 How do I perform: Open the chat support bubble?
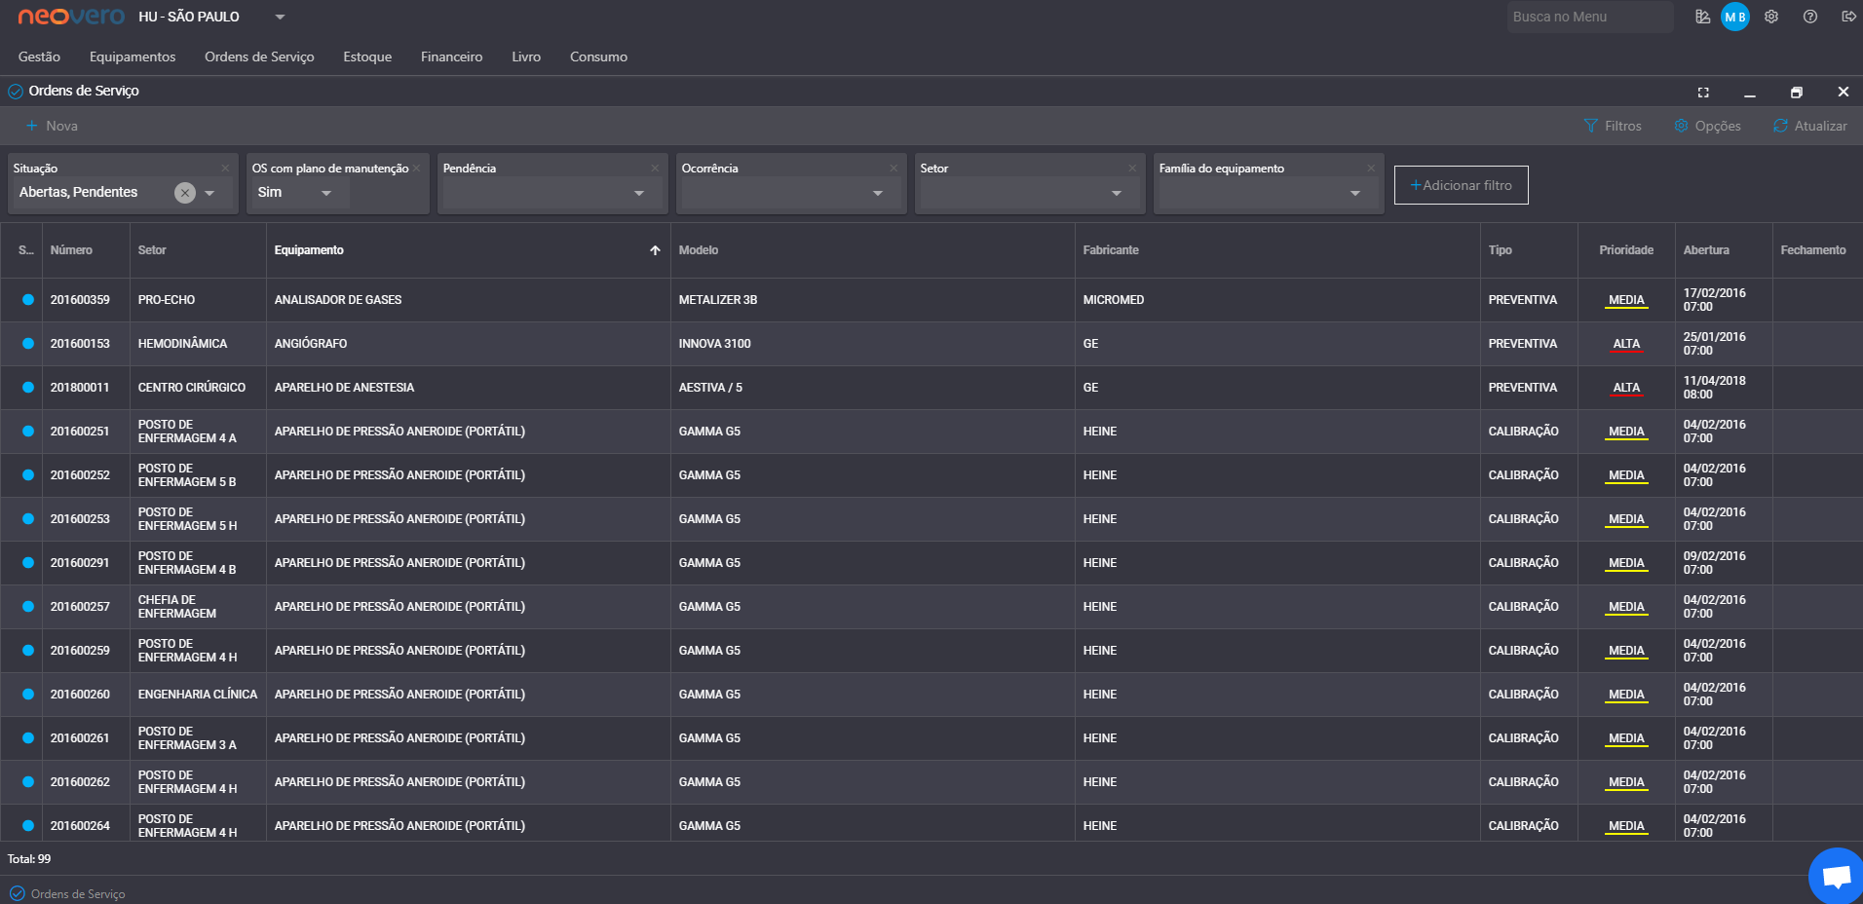[1837, 877]
